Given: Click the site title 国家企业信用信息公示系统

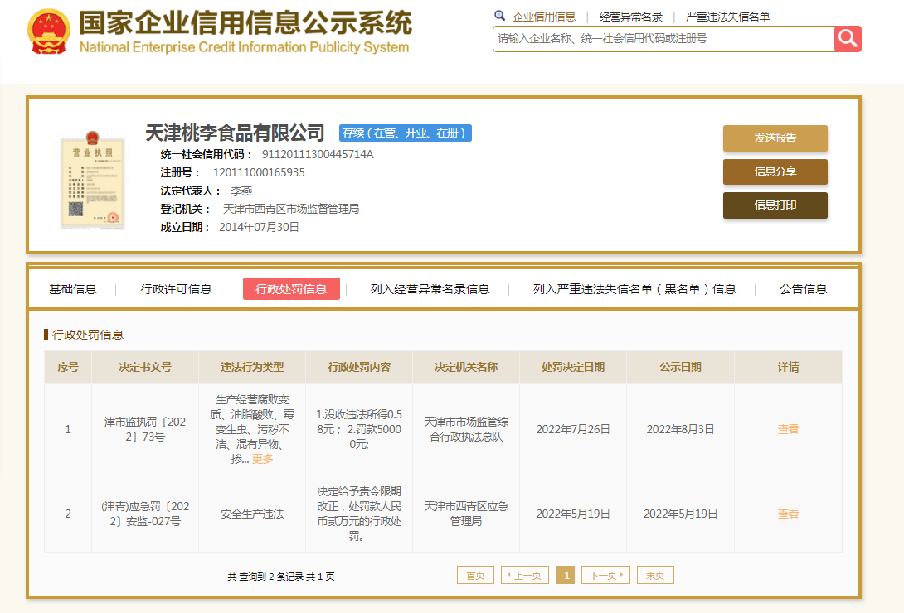Looking at the screenshot, I should [245, 23].
